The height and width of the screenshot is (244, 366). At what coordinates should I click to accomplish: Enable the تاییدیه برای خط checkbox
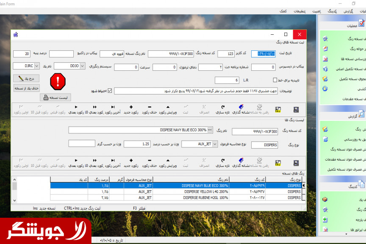(275, 80)
